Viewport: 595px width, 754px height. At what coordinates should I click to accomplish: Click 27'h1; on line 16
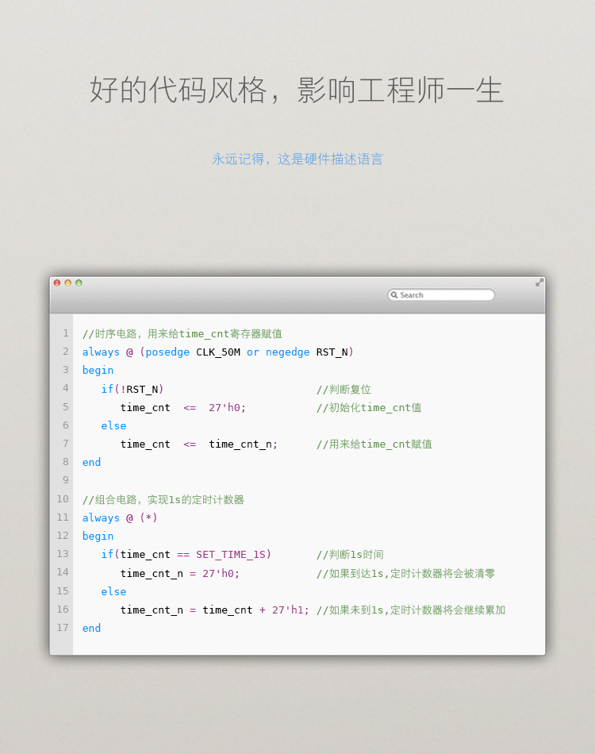pos(291,610)
